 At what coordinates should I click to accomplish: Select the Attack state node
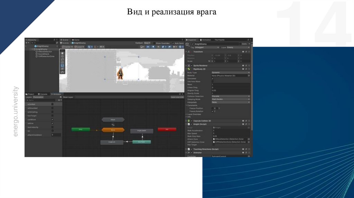(x=113, y=120)
